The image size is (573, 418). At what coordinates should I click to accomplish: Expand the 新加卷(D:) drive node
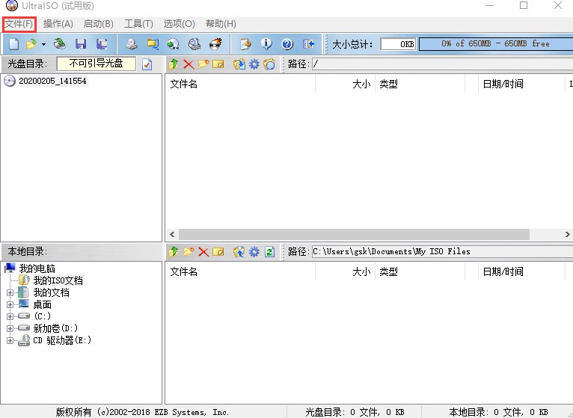(x=10, y=328)
